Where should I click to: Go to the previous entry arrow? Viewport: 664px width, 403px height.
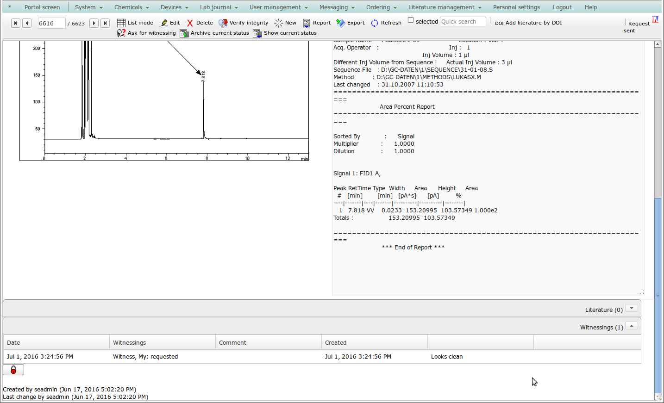[27, 23]
